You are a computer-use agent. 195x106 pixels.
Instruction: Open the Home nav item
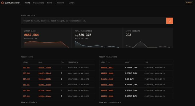pos(27,3)
